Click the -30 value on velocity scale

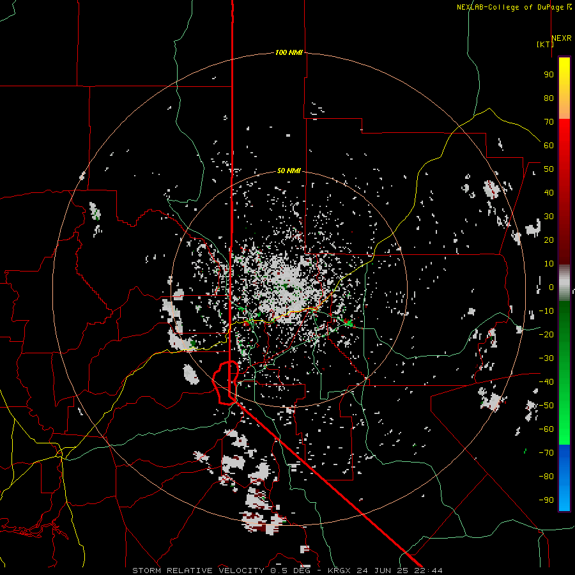(x=546, y=358)
